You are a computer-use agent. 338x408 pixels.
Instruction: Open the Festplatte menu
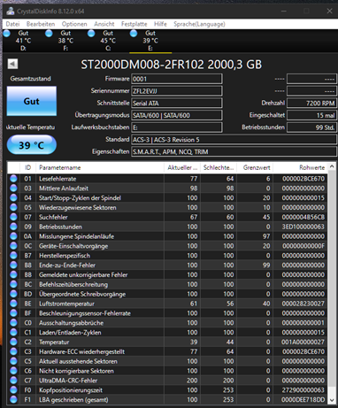(x=134, y=24)
